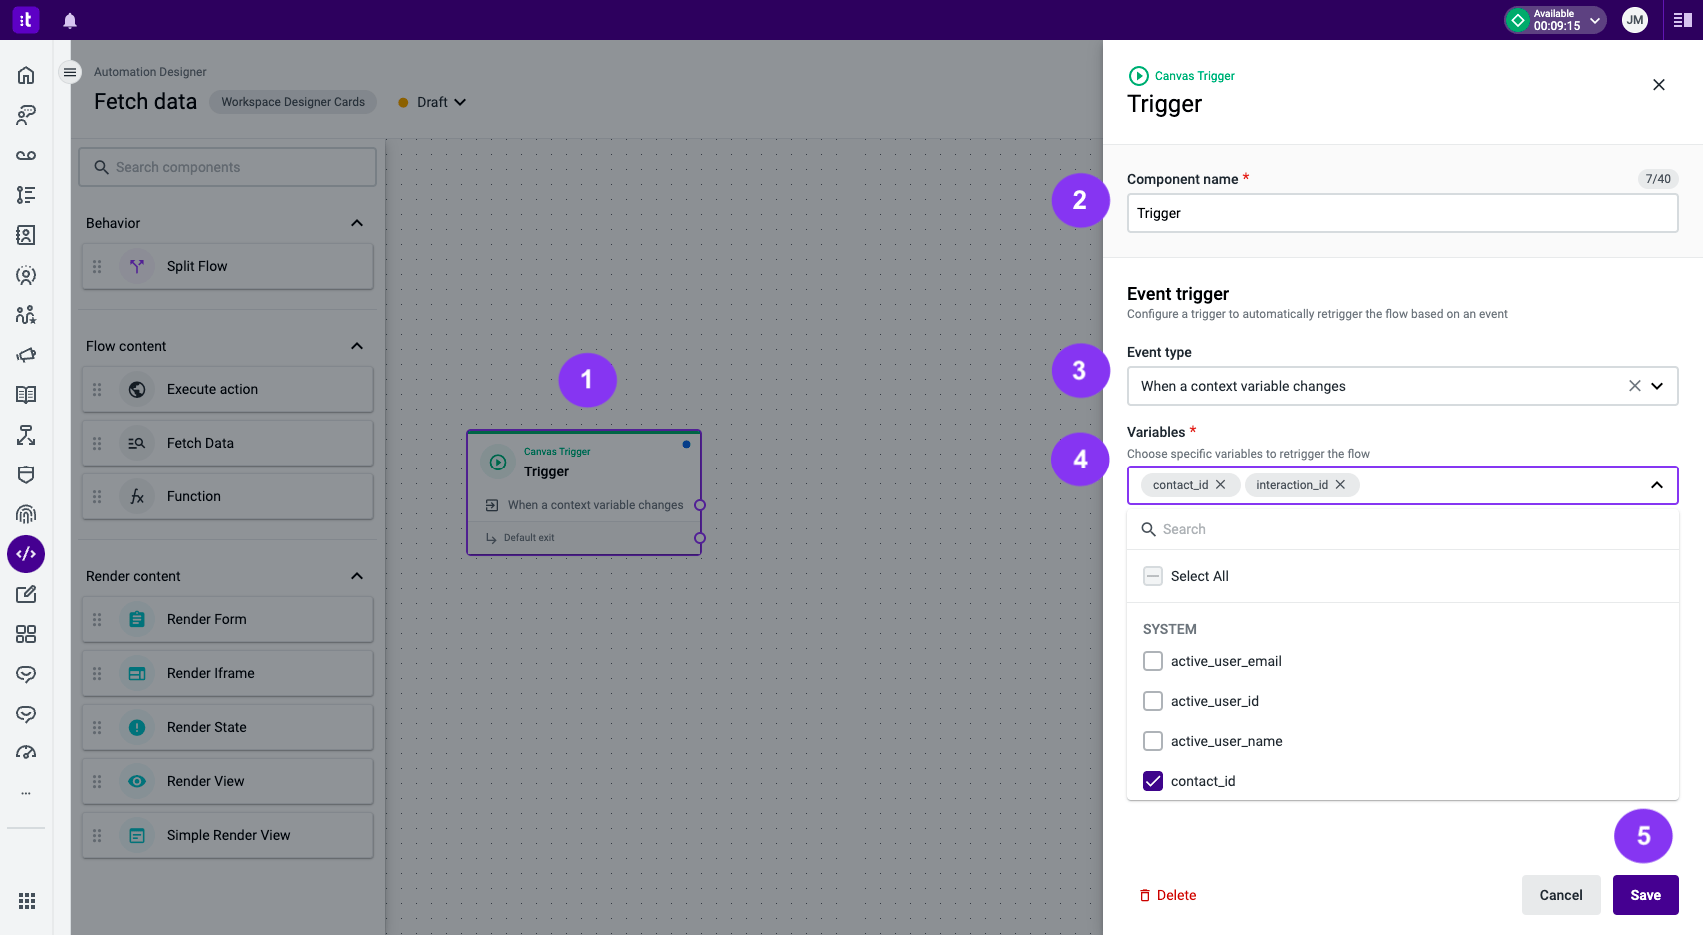Screen dimensions: 1703x935
Task: Grab the Split Flow drag handle
Action: (x=97, y=266)
